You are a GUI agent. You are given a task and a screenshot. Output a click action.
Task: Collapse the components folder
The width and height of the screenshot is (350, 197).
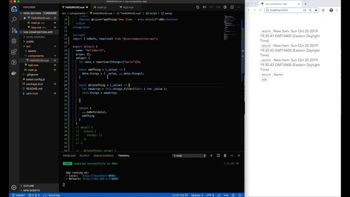(x=36, y=56)
